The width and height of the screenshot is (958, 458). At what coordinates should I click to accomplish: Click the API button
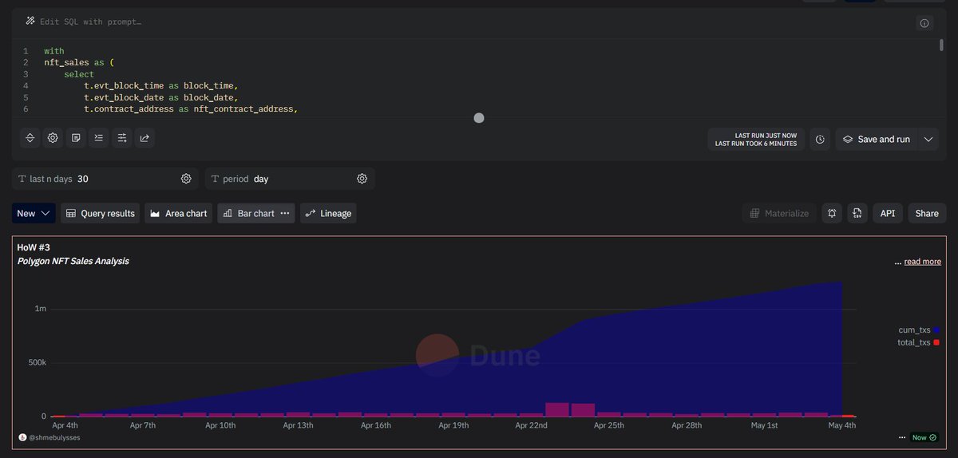888,213
